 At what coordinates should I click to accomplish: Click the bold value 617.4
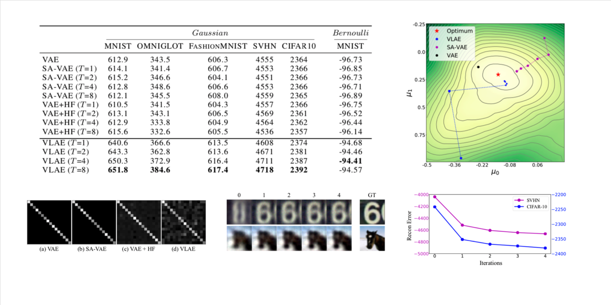[218, 170]
